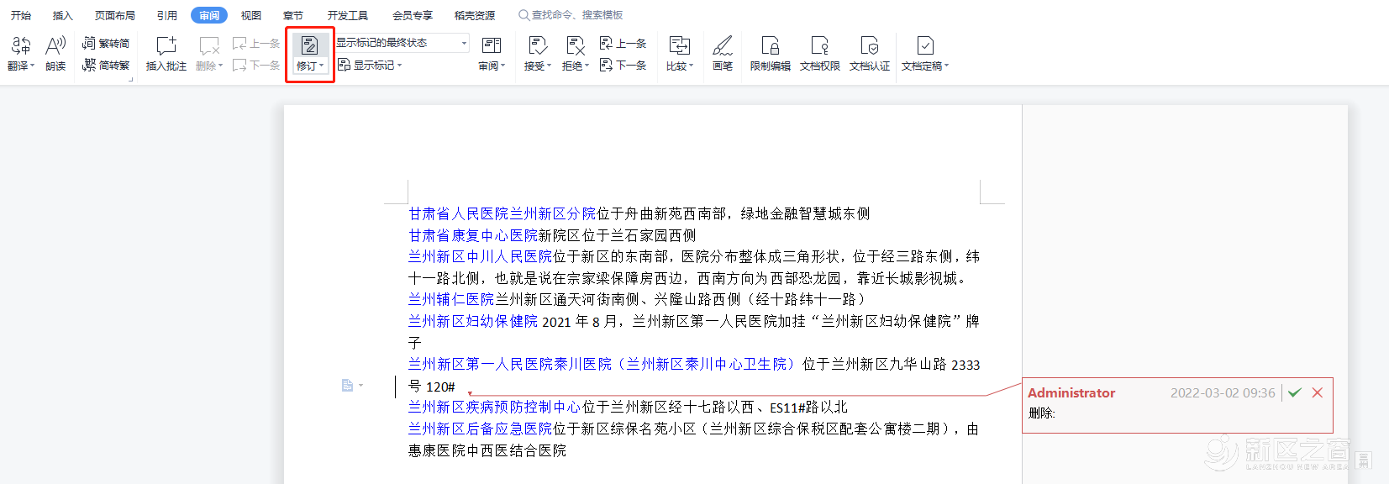Switch to the 章节 tab
Viewport: 1389px width, 484px height.
[x=293, y=15]
